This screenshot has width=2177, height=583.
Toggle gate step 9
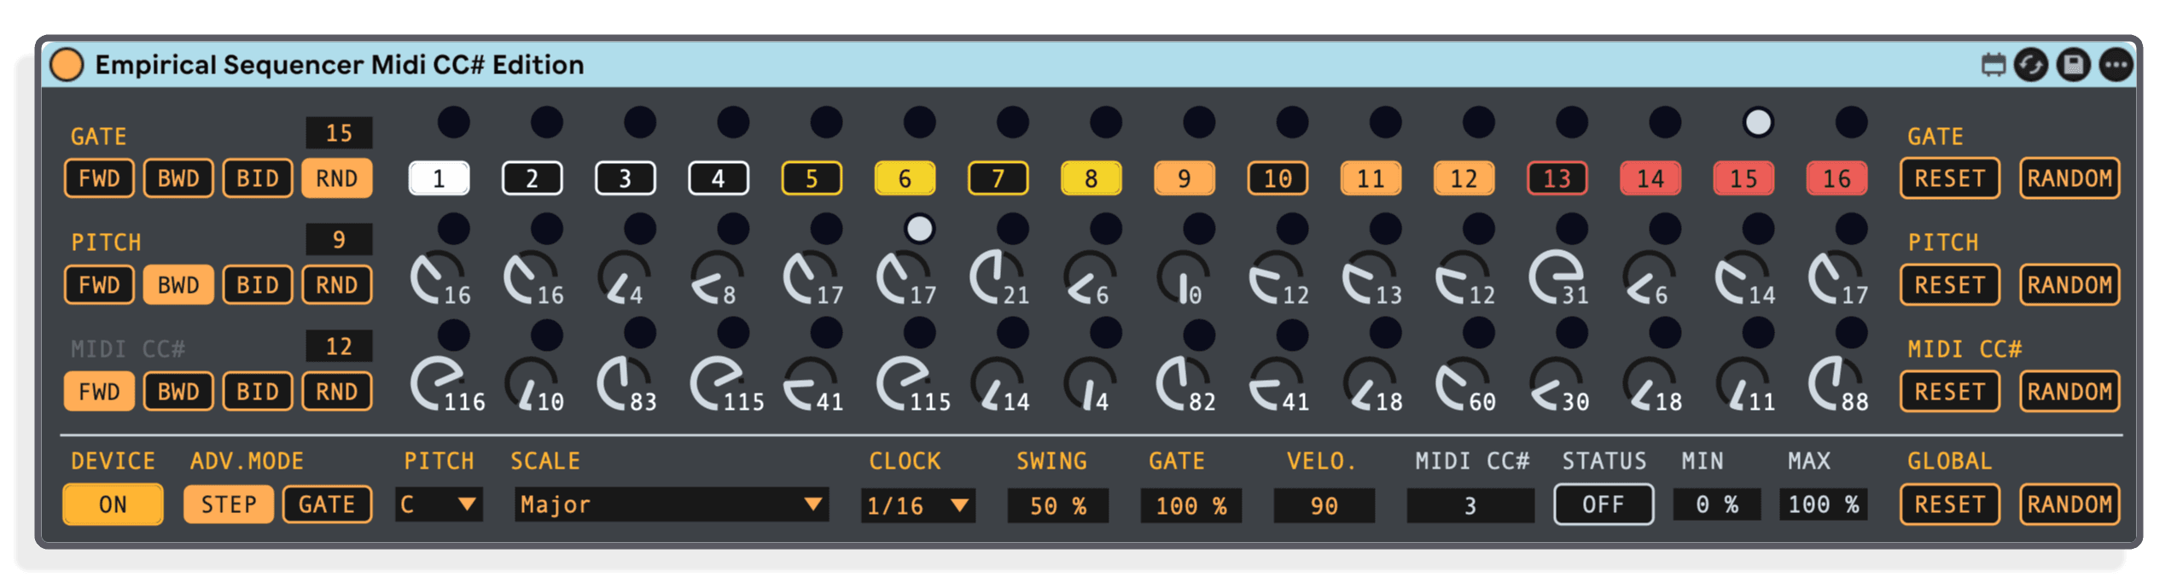click(x=1184, y=178)
